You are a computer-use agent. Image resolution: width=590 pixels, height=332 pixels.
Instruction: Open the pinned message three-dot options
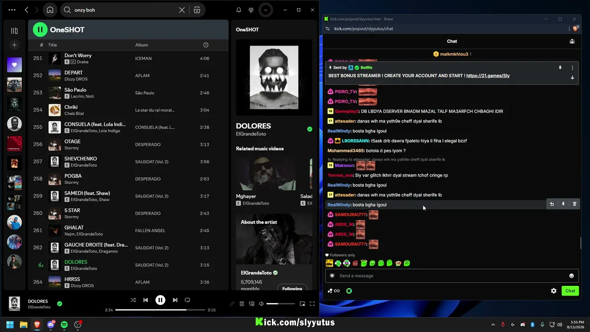[572, 67]
